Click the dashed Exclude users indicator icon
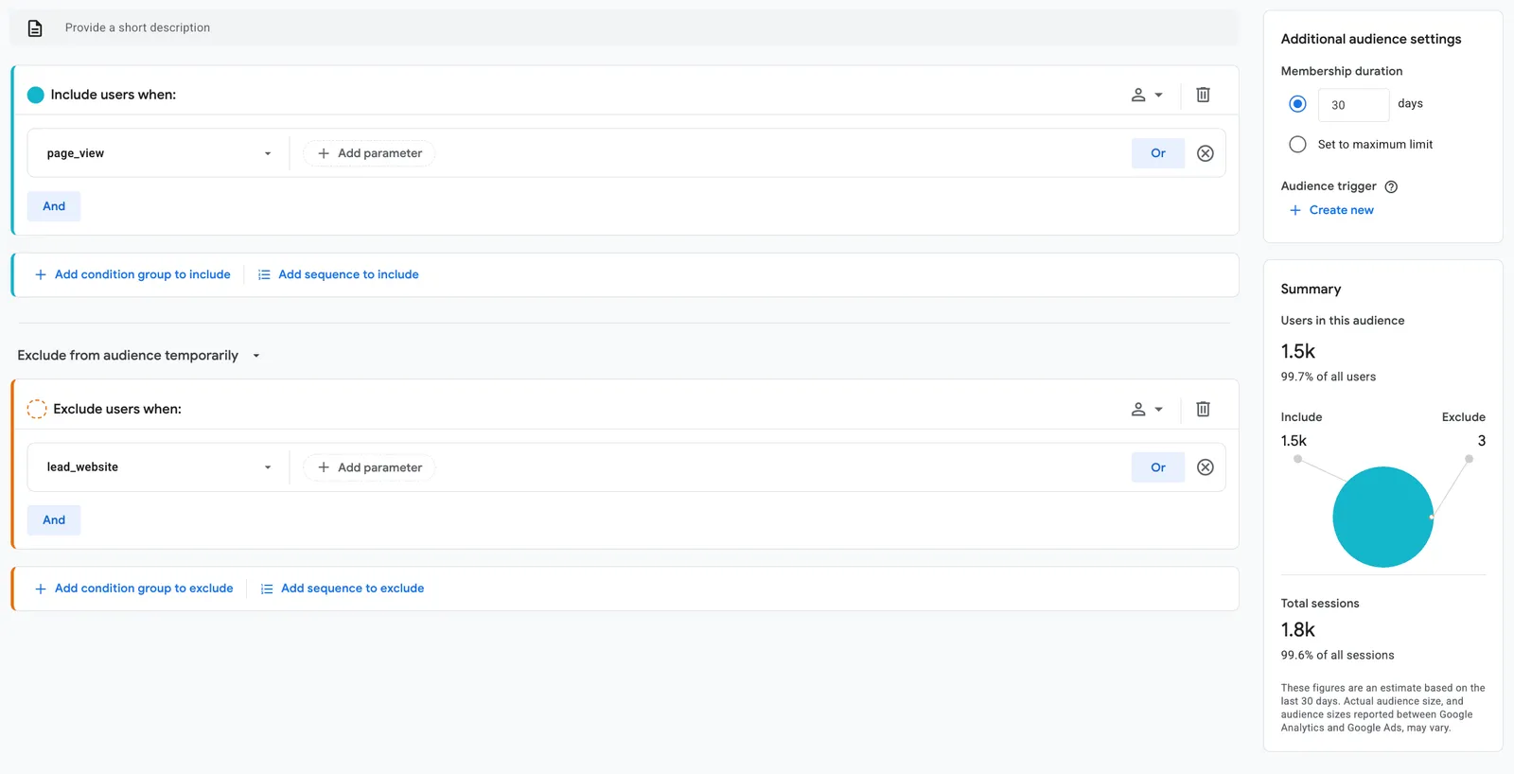The height and width of the screenshot is (774, 1514). point(36,409)
